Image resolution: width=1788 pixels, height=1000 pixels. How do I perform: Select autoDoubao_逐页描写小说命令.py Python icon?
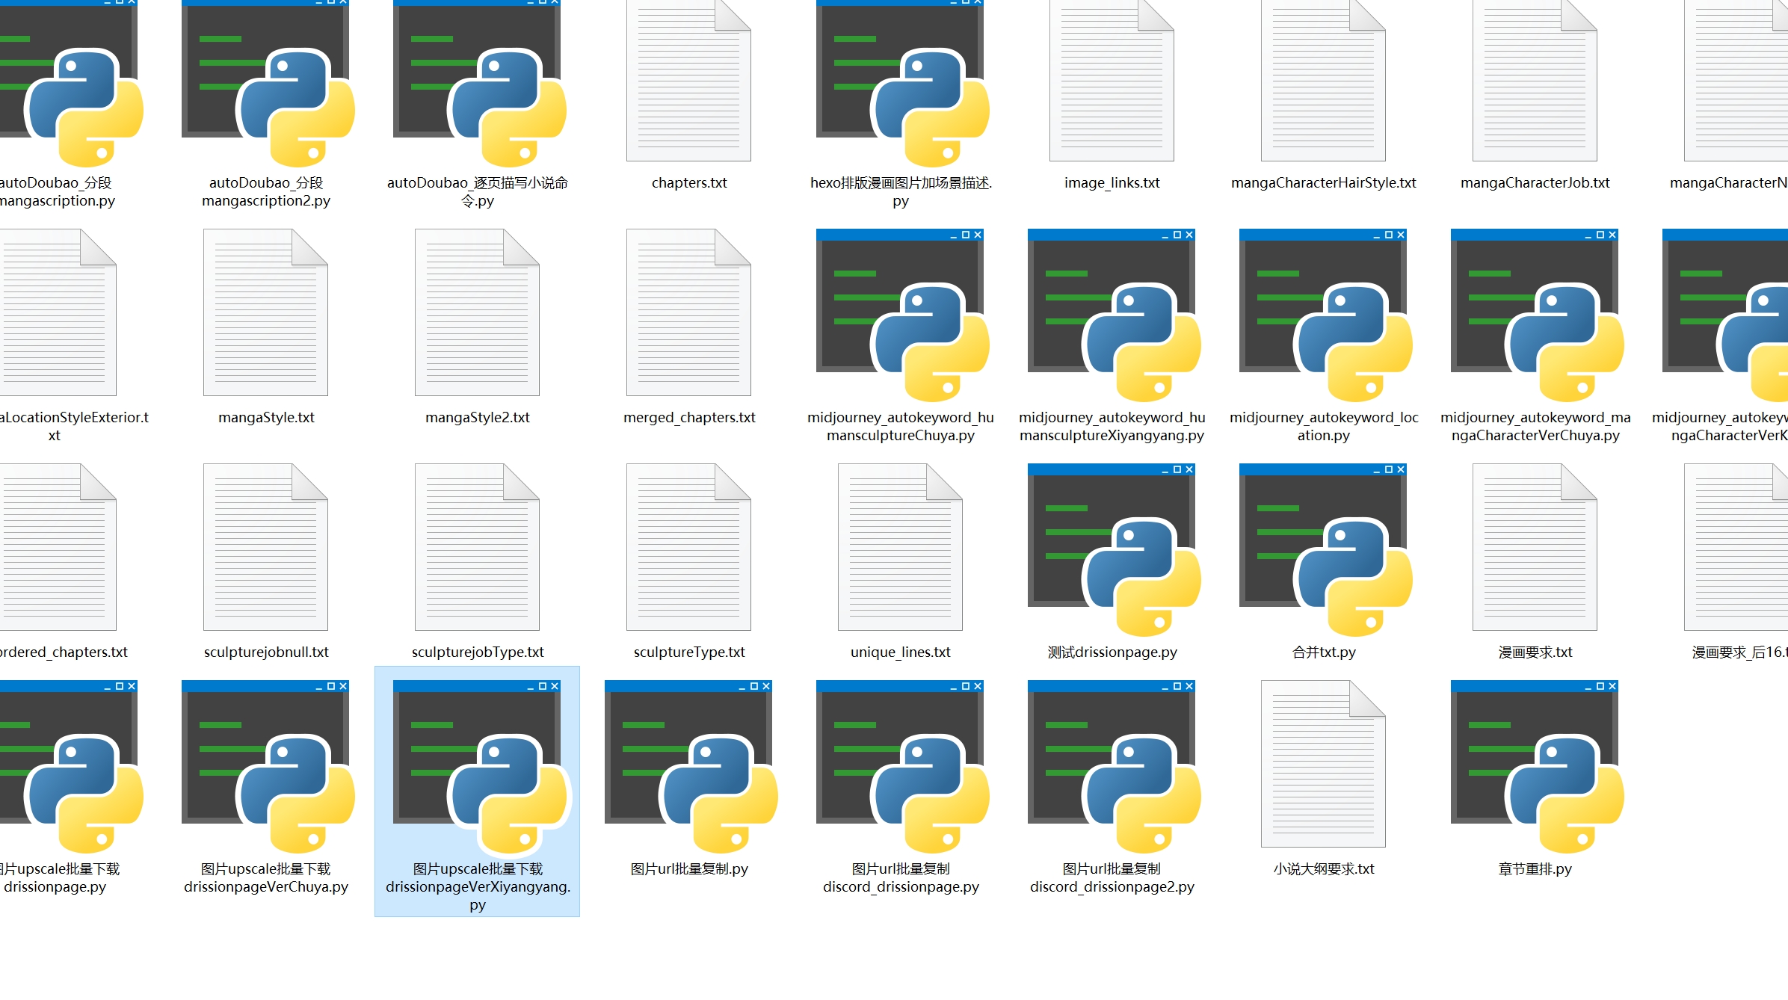pyautogui.click(x=479, y=82)
